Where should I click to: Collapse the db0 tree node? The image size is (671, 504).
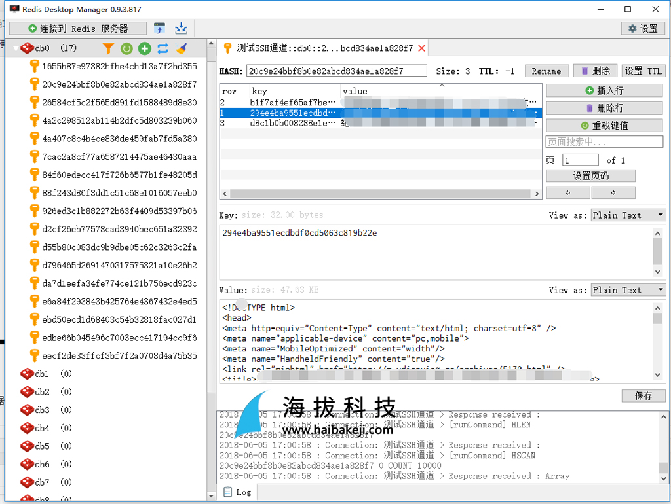coord(16,48)
